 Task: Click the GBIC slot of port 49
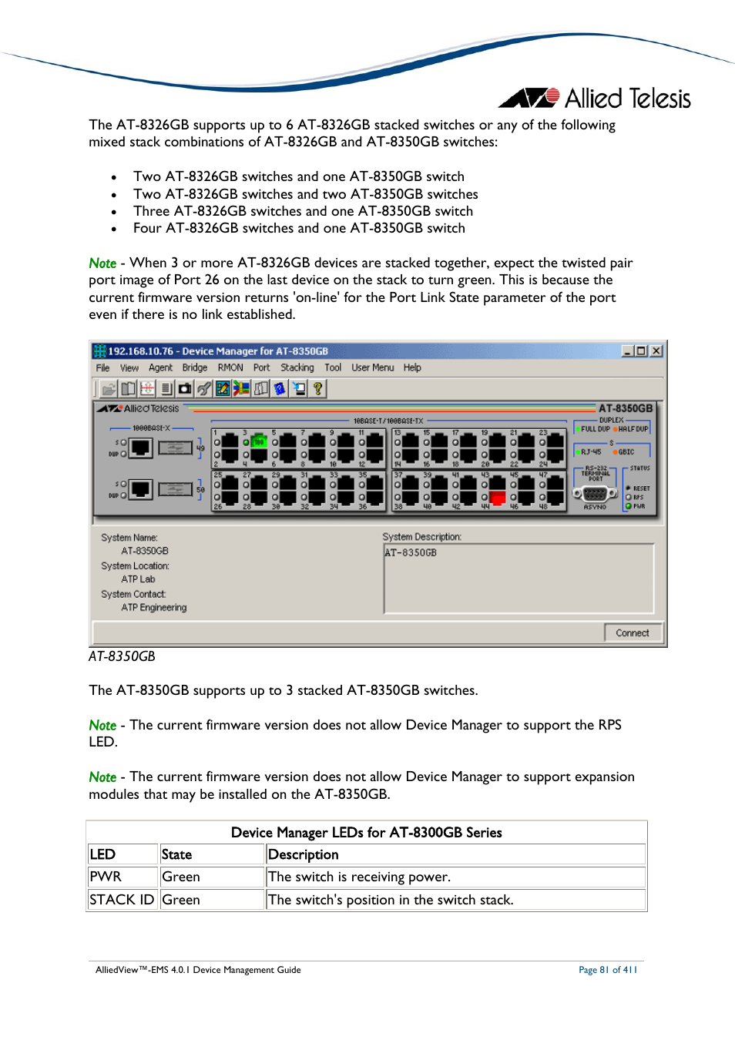coord(176,448)
